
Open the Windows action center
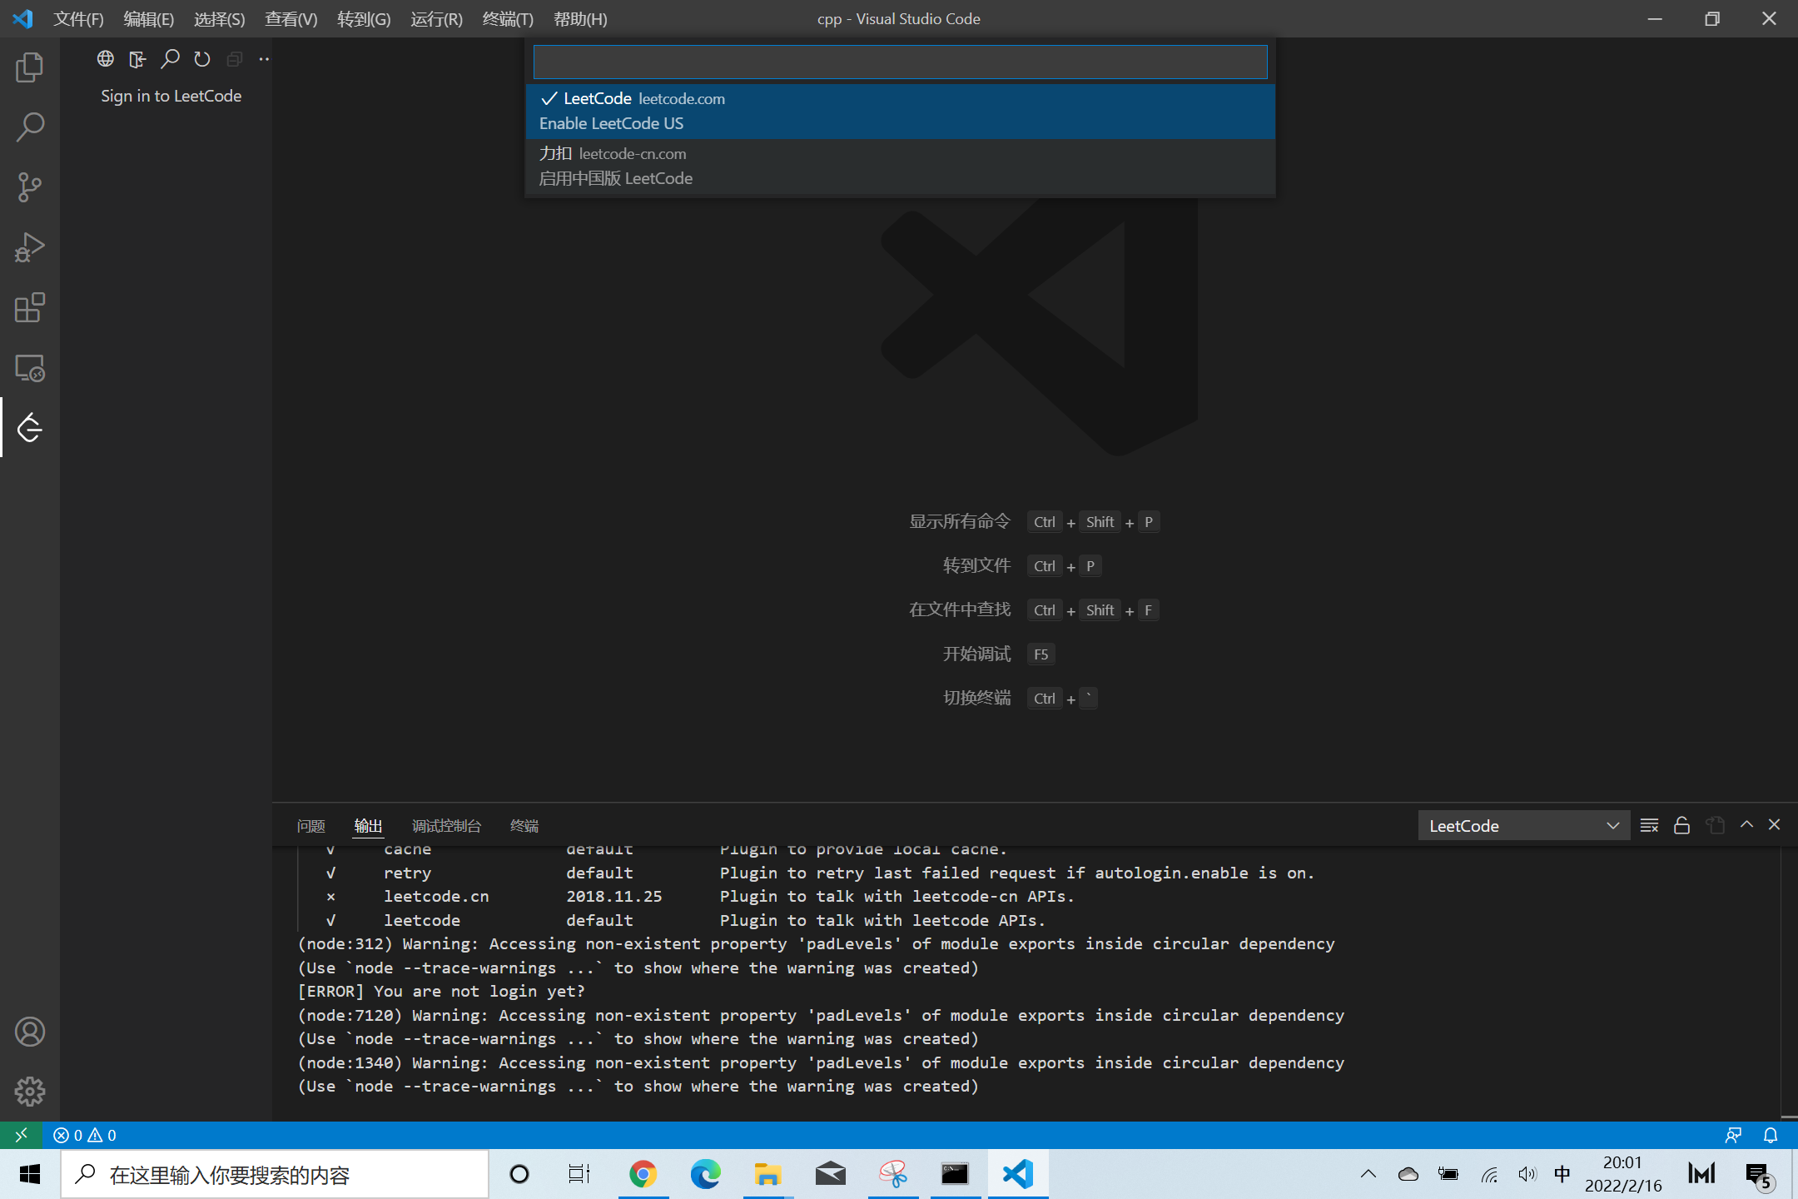tap(1760, 1175)
